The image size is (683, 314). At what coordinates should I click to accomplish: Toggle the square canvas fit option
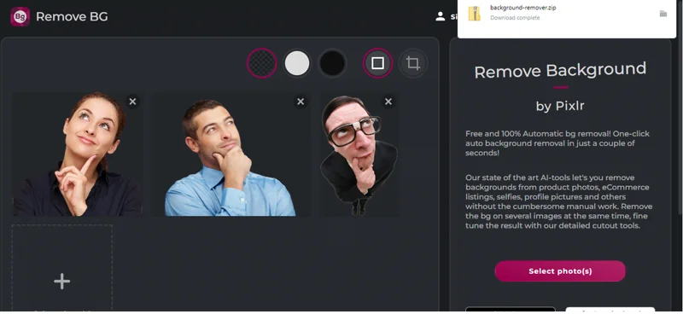tap(377, 63)
